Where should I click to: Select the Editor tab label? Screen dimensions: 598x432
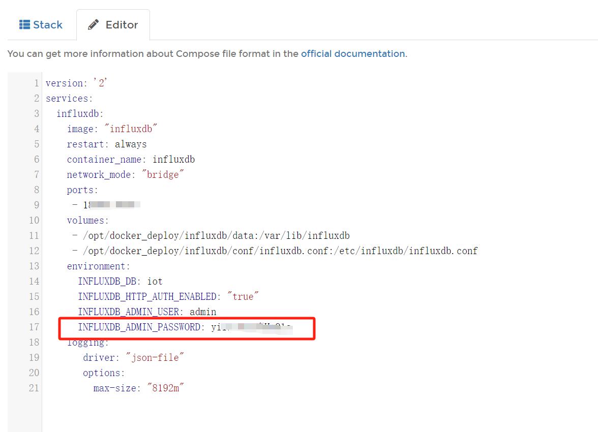(122, 25)
